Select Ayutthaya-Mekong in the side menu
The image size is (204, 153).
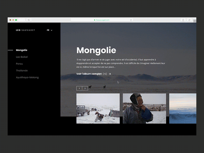[27, 78]
